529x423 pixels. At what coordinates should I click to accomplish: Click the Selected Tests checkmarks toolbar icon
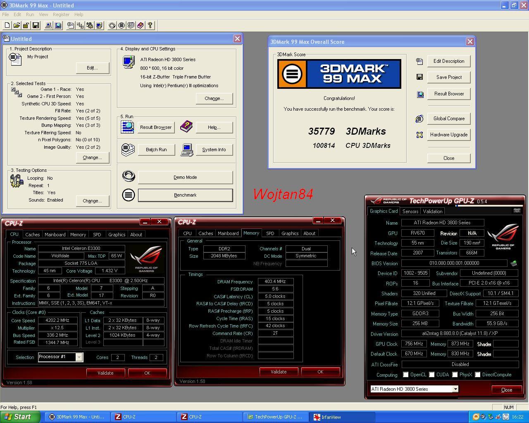coord(80,25)
